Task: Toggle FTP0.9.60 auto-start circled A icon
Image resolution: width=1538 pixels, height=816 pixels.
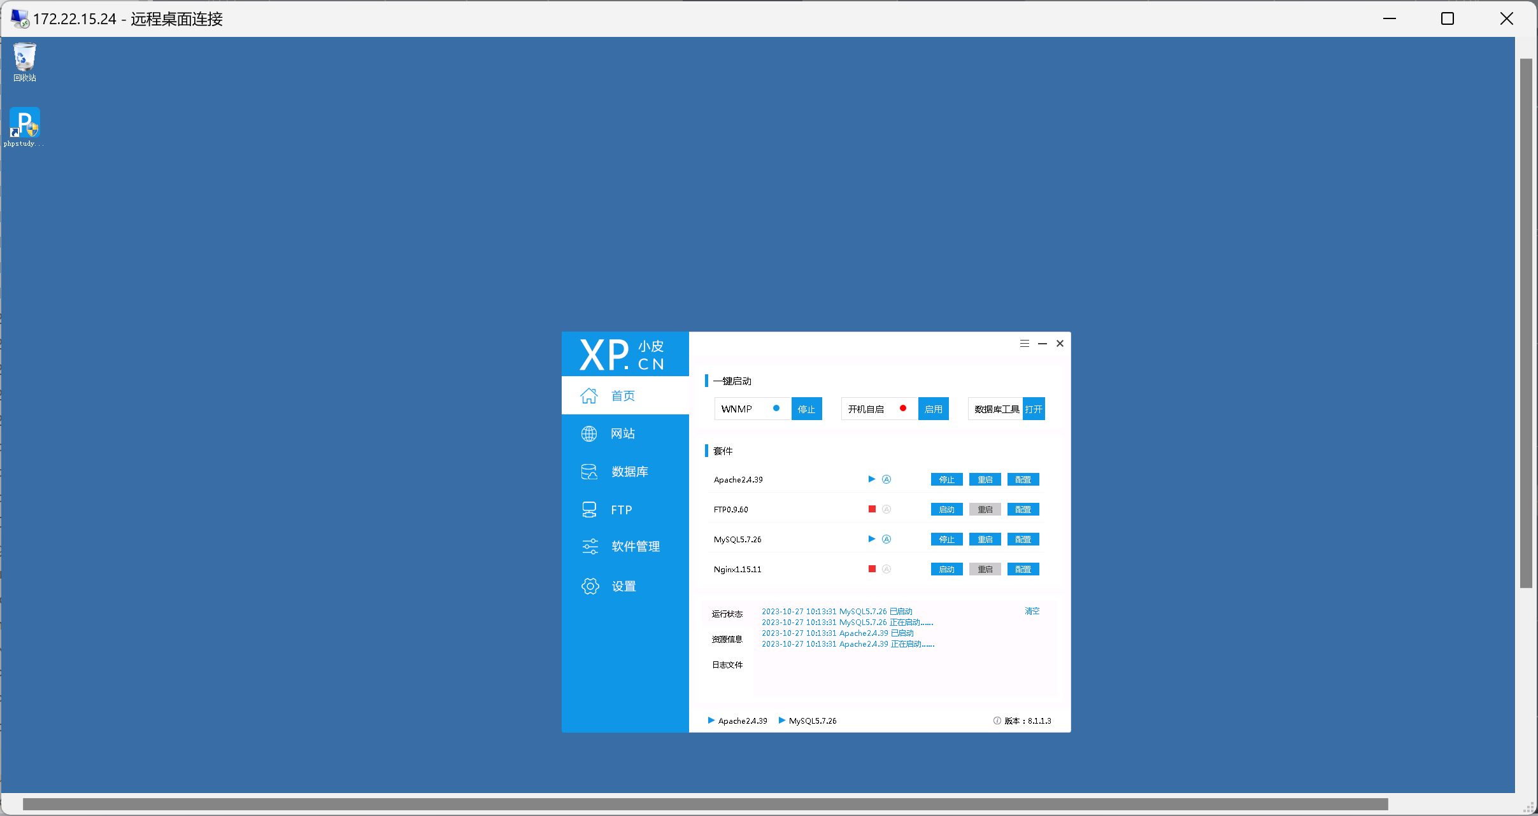Action: [x=886, y=509]
